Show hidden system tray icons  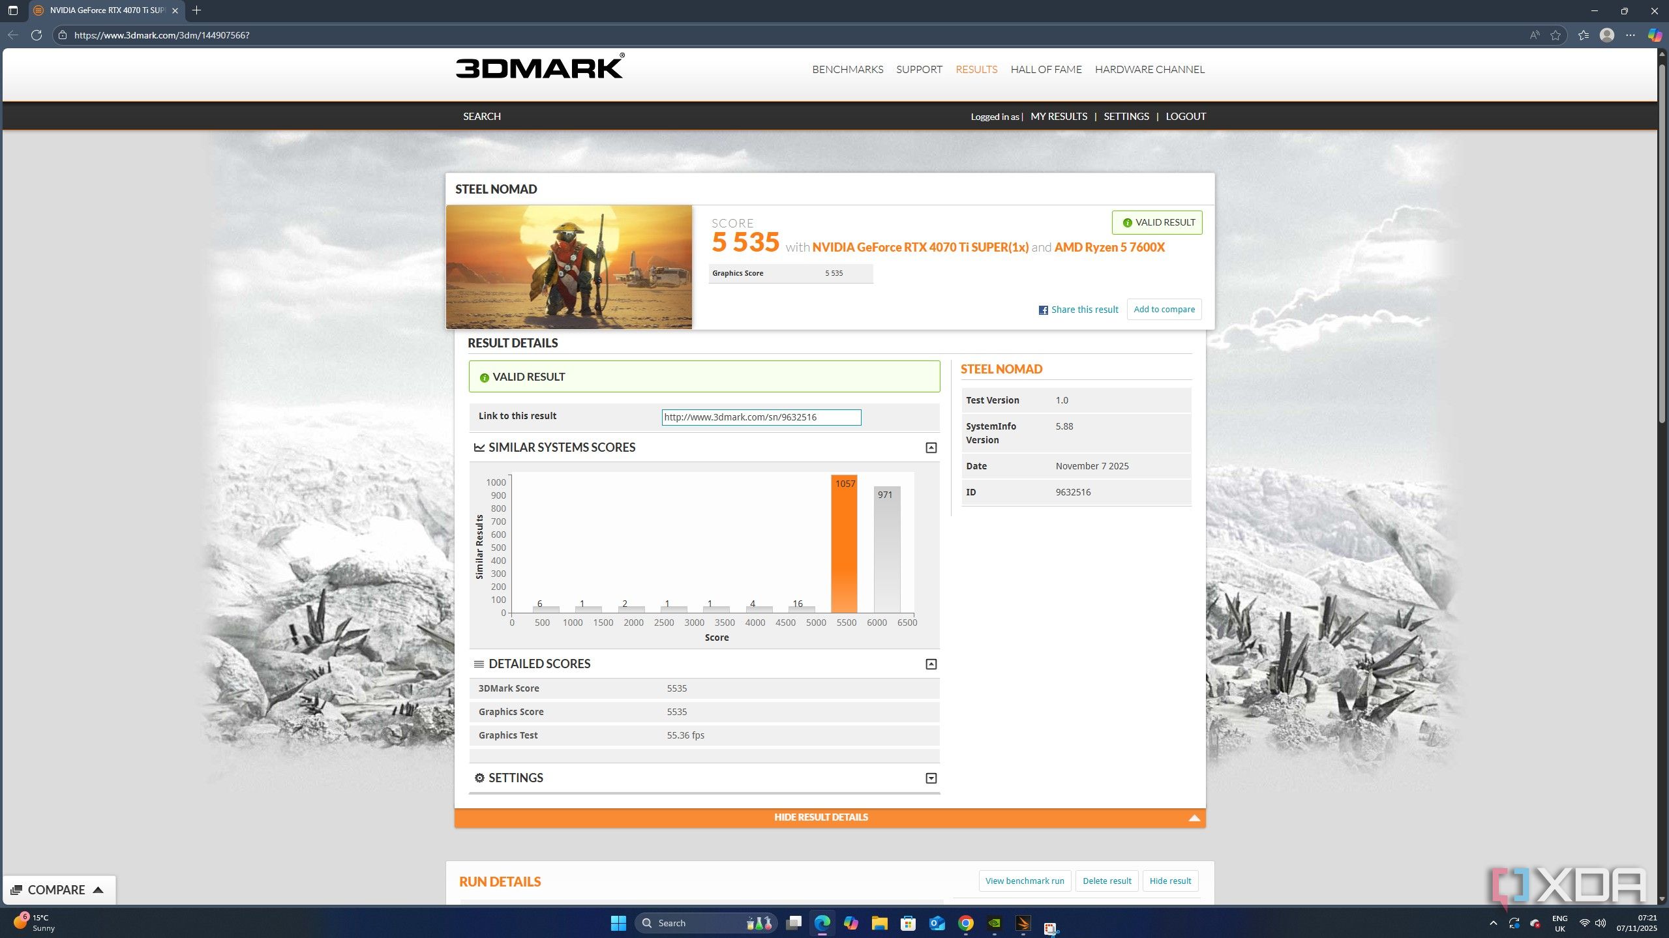[1493, 923]
